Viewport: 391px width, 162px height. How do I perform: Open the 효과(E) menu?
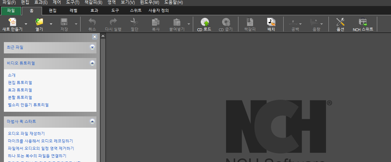tap(41, 2)
